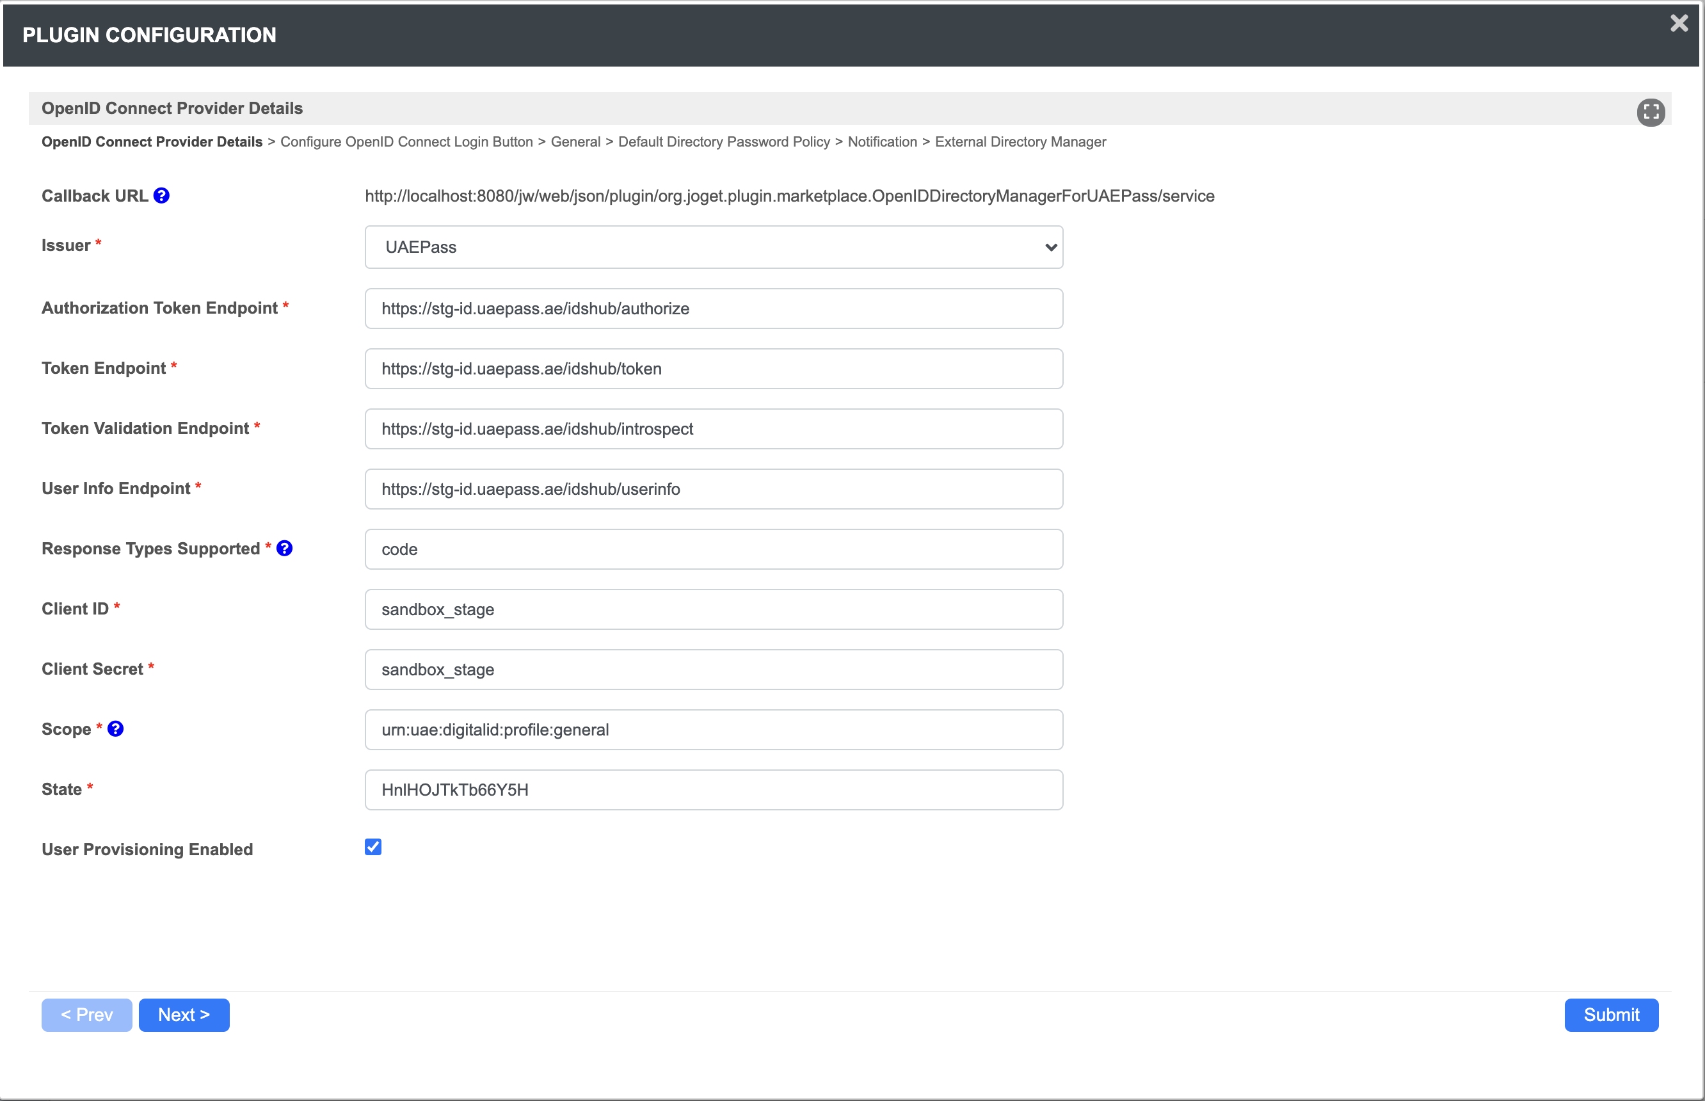Click the Callback URL help icon
This screenshot has height=1101, width=1705.
161,196
